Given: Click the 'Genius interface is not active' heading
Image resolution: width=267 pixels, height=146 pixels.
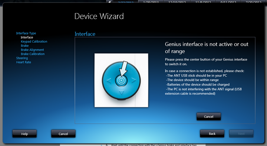Looking at the screenshot, I should [207, 48].
